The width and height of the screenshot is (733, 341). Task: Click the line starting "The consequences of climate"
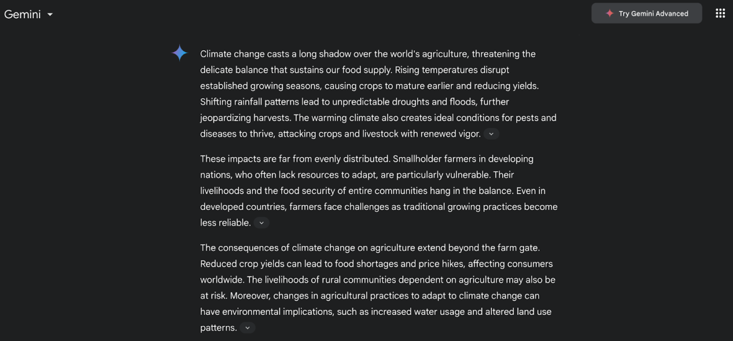tap(370, 248)
